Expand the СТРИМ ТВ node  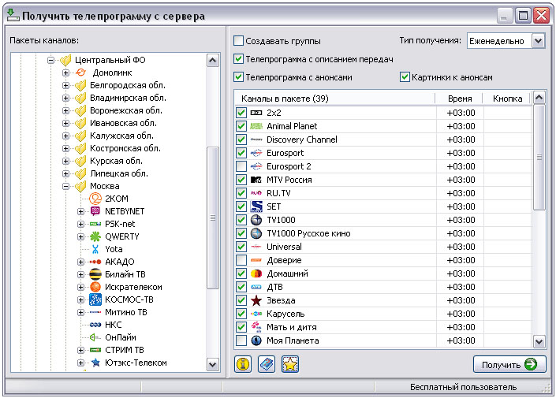[81, 350]
